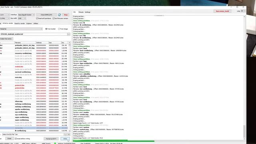Select the recovery-verified.img row
Viewport: 256px width, 144px height.
(34, 53)
